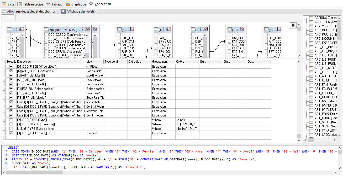Click the 'Coût réel' alias cell

tap(94, 133)
